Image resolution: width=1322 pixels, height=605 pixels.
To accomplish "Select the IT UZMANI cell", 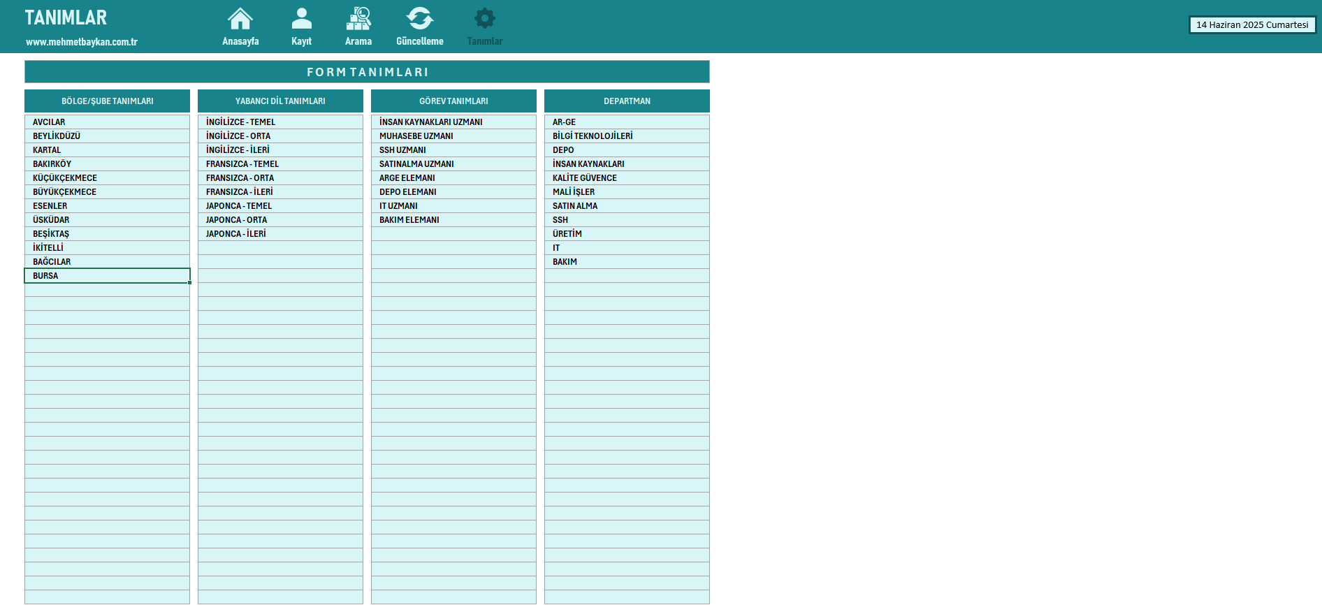I will point(453,206).
